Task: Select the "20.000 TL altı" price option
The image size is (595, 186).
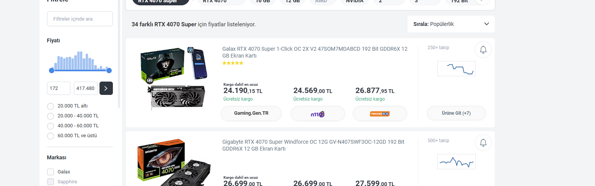Action: click(51, 106)
